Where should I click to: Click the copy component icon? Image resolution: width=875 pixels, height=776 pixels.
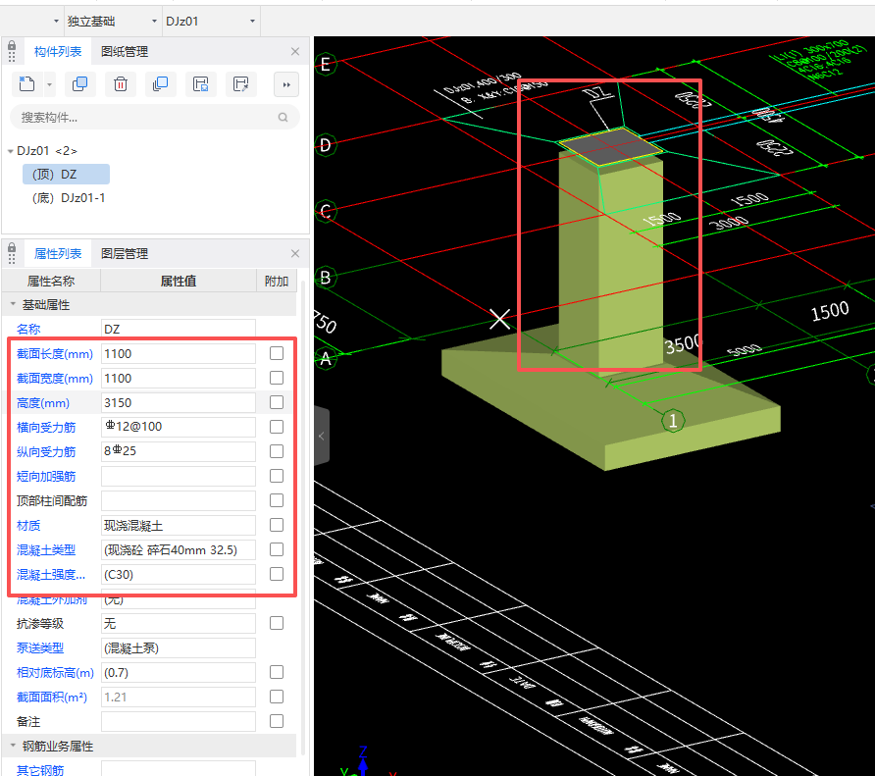(x=79, y=84)
